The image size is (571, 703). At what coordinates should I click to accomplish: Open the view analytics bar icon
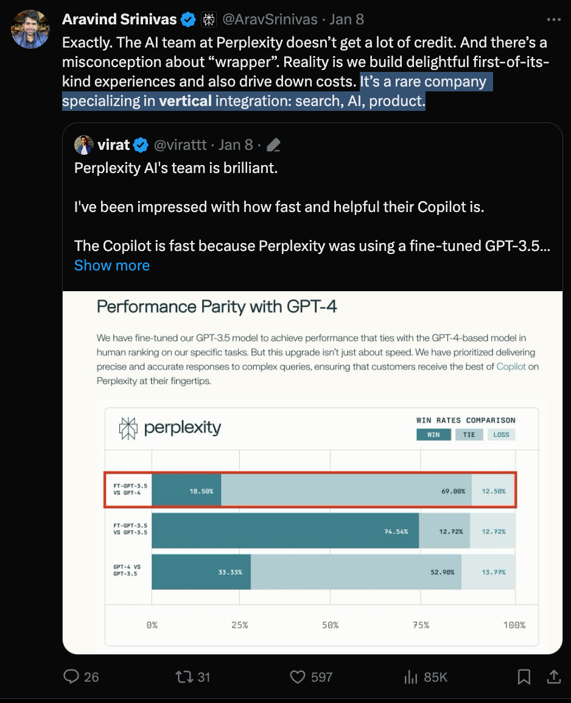[410, 676]
